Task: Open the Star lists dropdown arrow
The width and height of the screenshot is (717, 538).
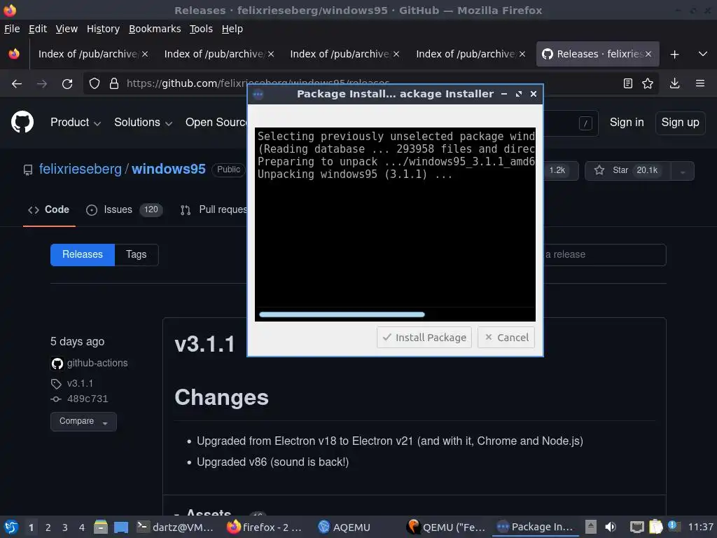Action: coord(682,171)
